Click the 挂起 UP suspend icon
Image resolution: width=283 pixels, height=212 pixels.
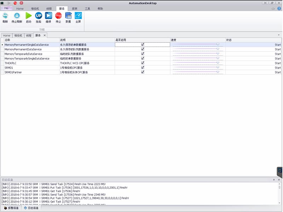39,16
